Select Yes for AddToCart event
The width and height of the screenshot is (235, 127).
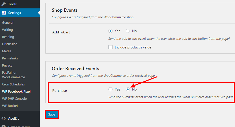110,31
